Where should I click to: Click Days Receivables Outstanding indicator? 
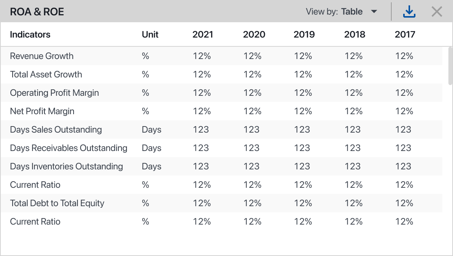click(x=69, y=148)
